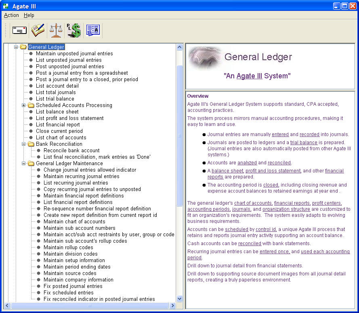Click the tree's scroll left arrow
Screen dimensions: 359x313
(x=7, y=305)
